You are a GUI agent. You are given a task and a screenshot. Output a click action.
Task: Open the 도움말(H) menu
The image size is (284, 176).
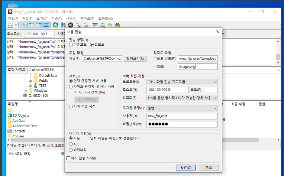click(105, 18)
